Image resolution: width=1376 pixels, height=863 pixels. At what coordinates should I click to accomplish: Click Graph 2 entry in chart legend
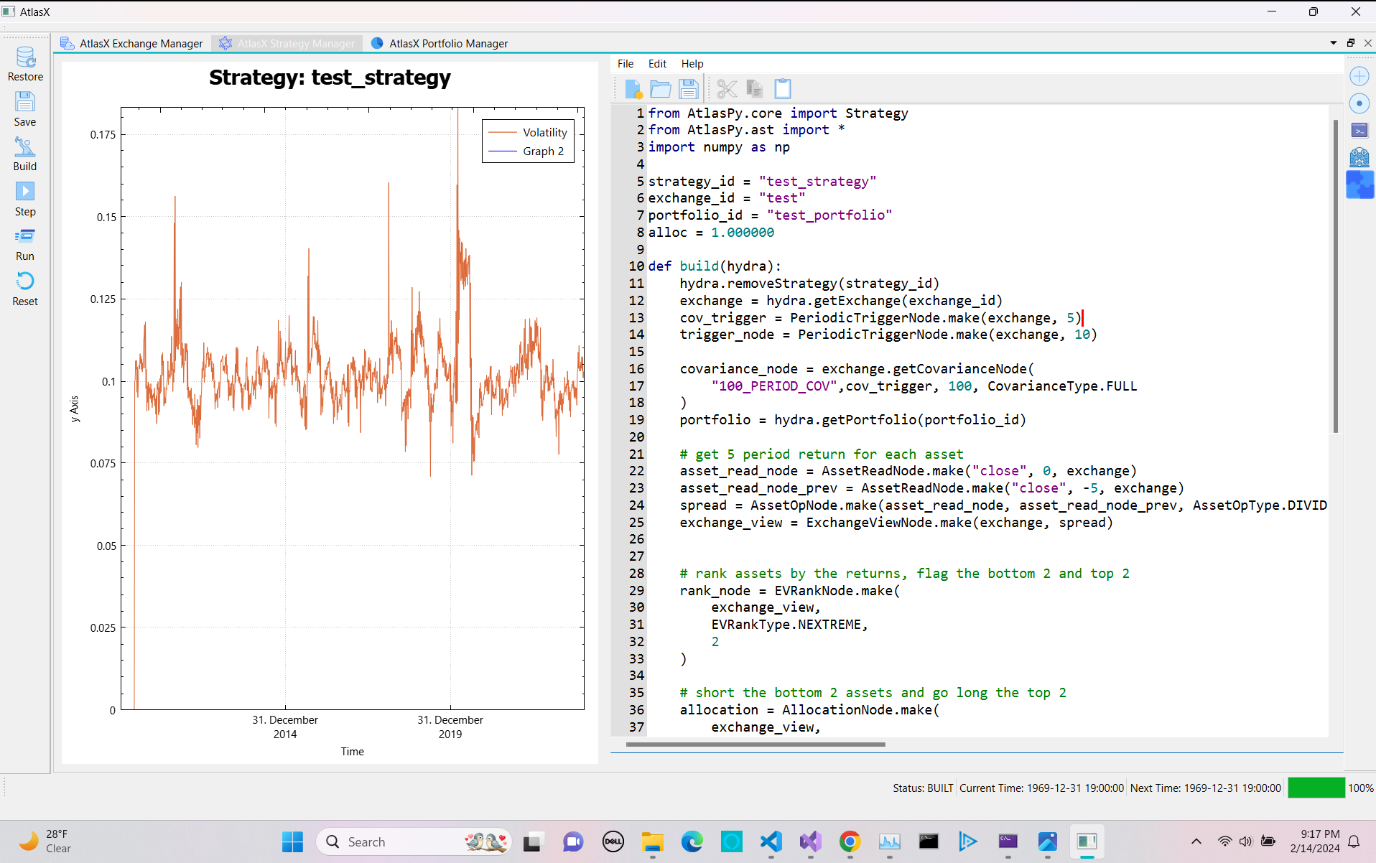click(x=527, y=151)
